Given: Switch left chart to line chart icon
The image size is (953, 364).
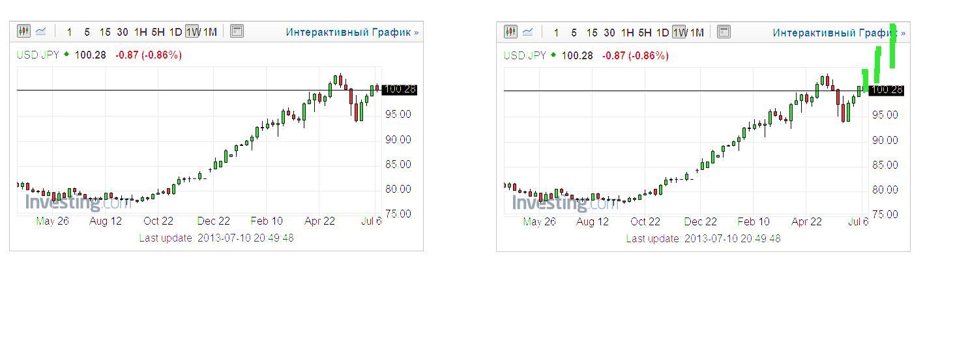Looking at the screenshot, I should tap(41, 31).
